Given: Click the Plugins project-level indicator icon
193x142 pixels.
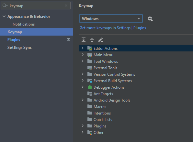Looking at the screenshot, I should click(68, 39).
